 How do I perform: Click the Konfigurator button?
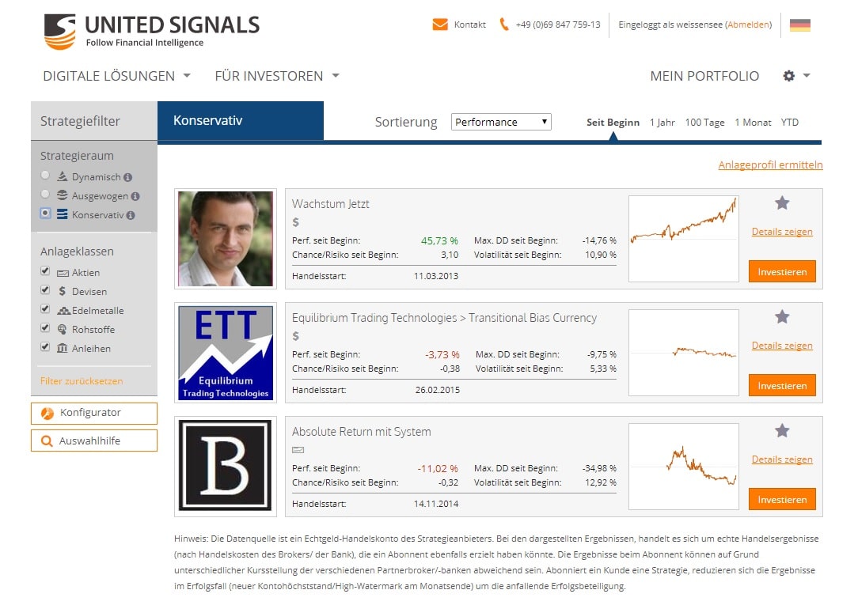pos(94,413)
